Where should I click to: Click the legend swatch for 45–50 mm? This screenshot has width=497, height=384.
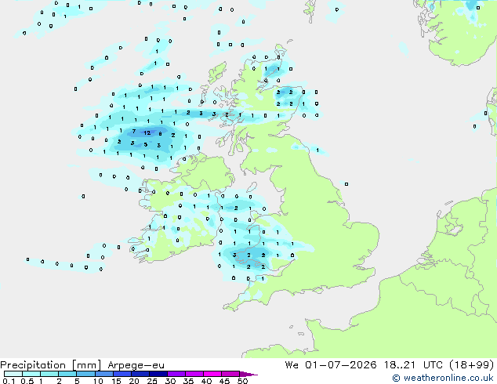pyautogui.click(x=230, y=374)
